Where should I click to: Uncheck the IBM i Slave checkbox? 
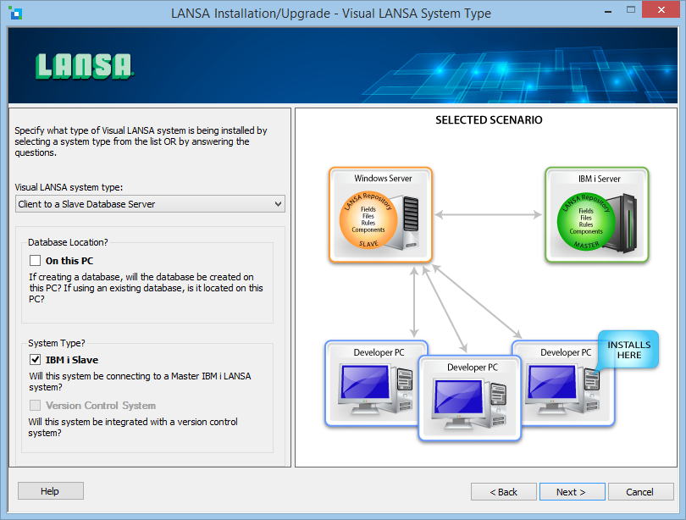36,360
